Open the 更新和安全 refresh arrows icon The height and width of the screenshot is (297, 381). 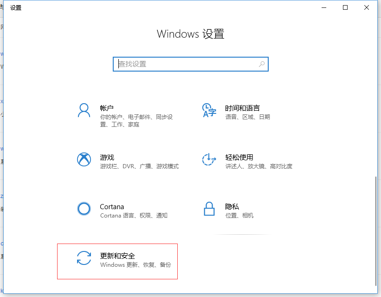point(84,258)
